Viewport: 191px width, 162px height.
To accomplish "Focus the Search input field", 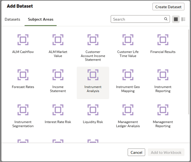I will pos(140,19).
